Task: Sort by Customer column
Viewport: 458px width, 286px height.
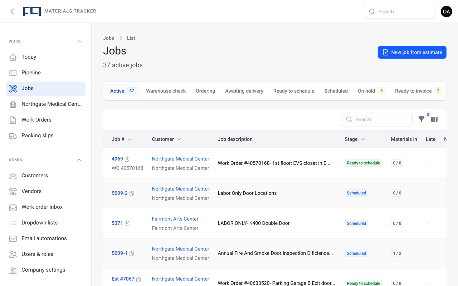Action: coord(166,139)
